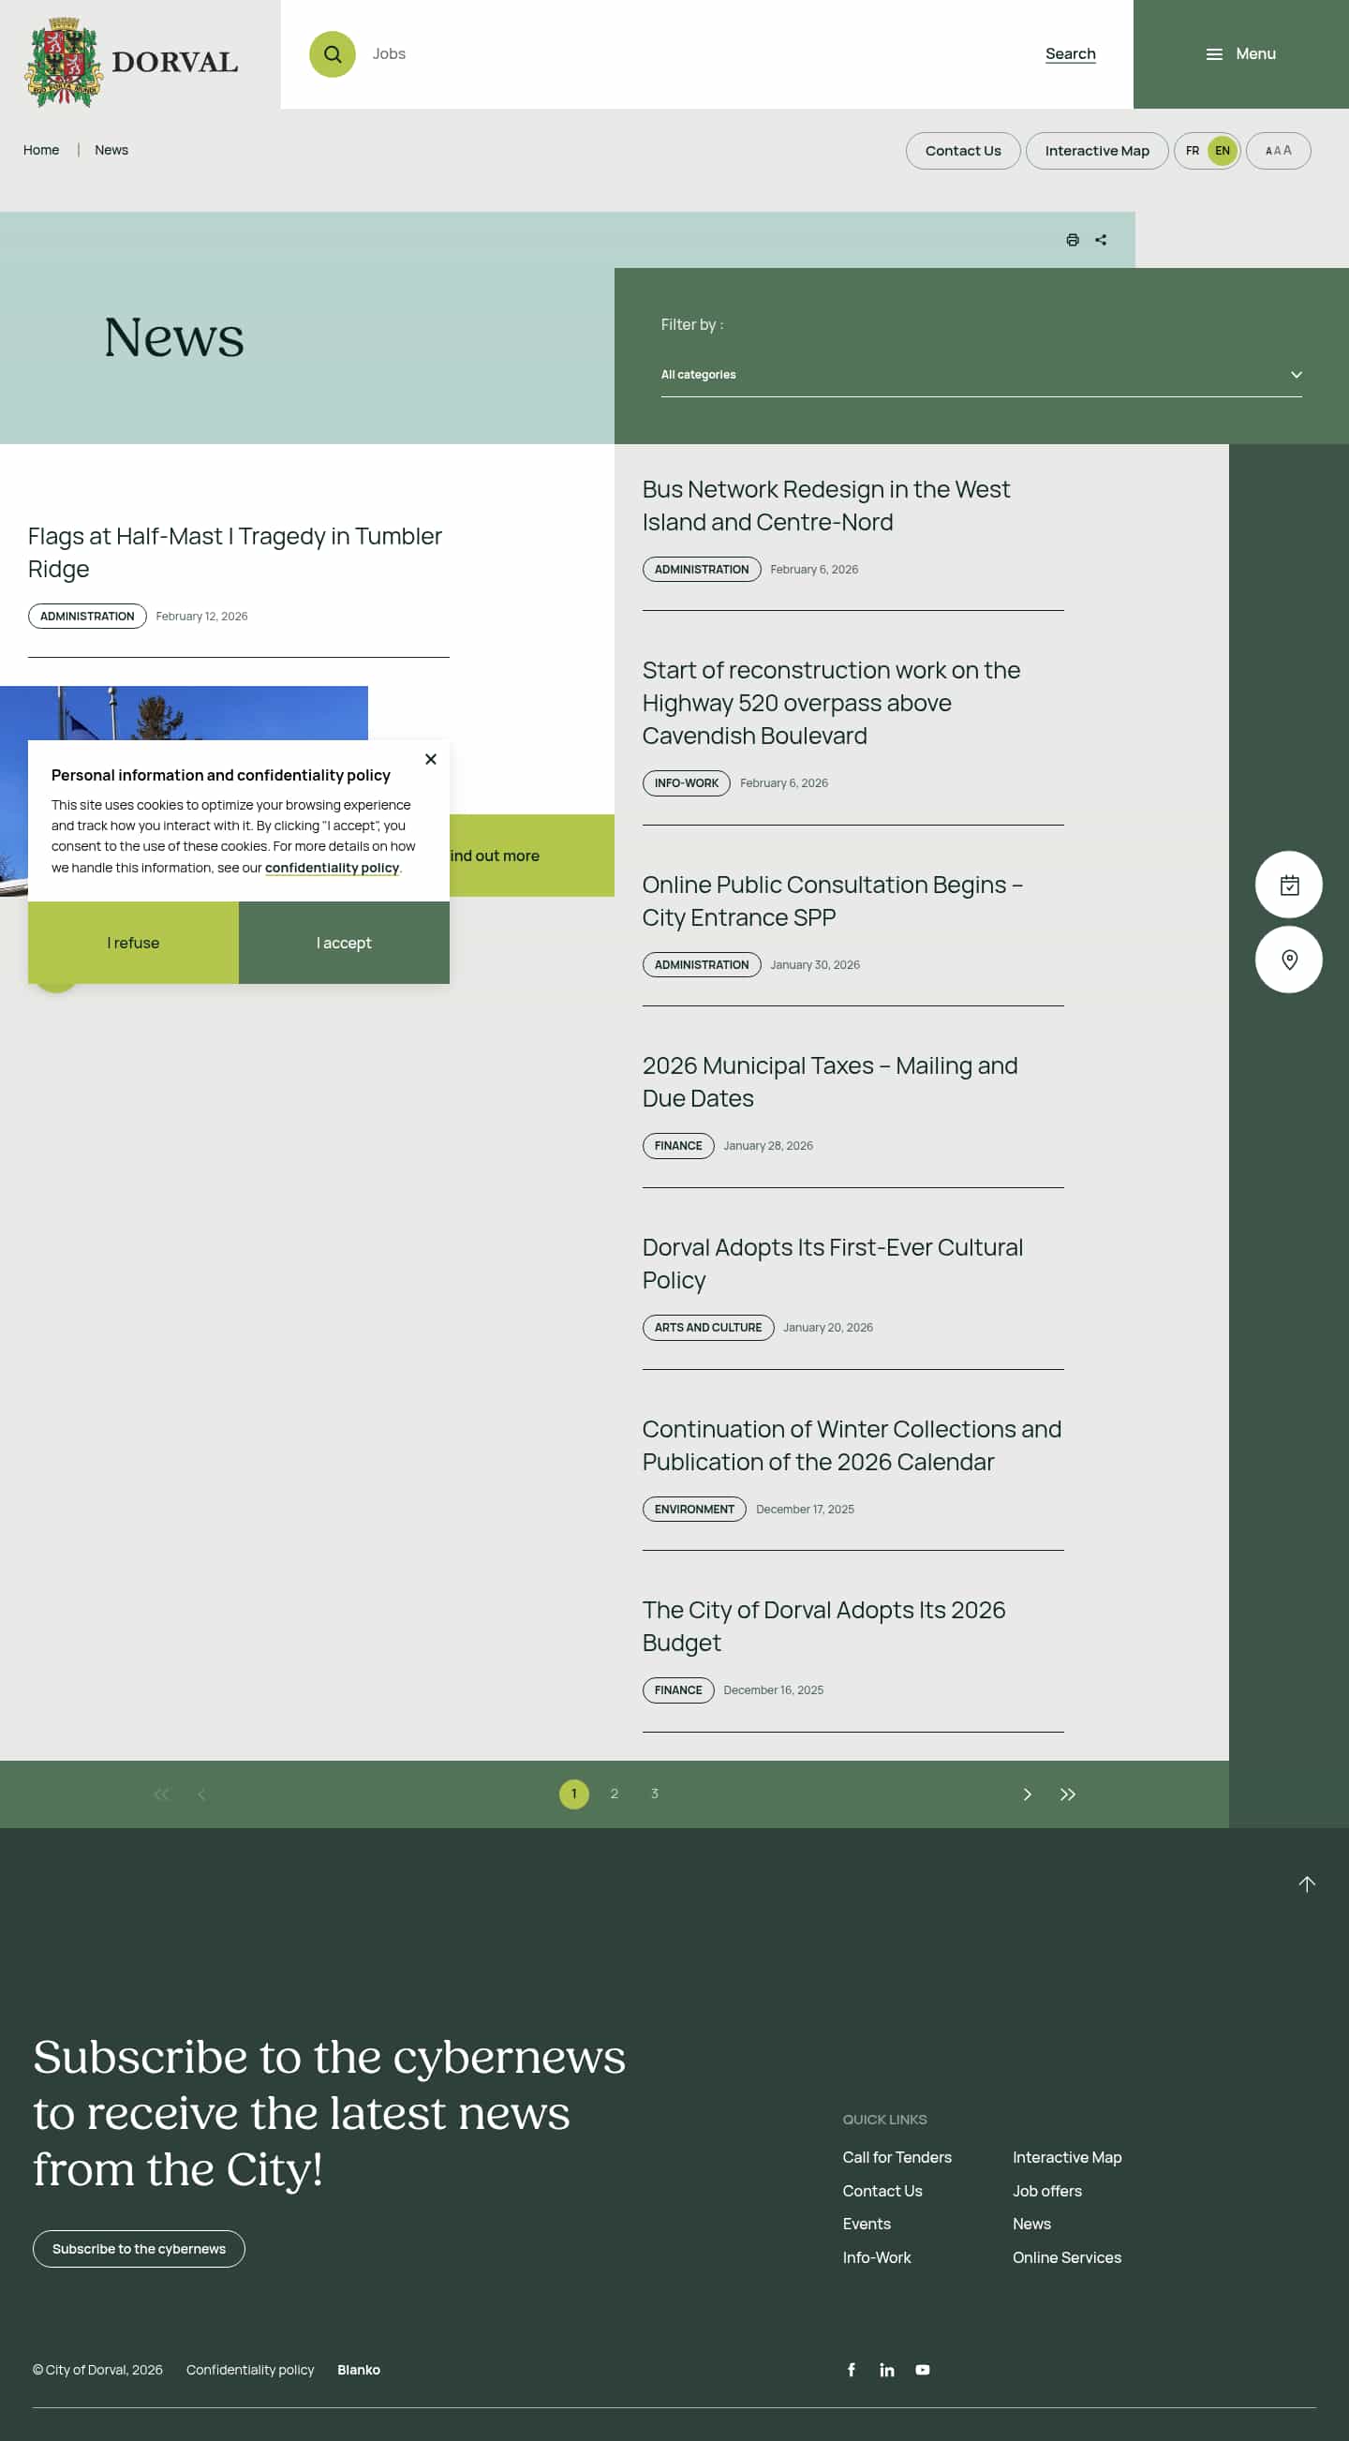Close the cookie policy popup
This screenshot has height=2441, width=1349.
(x=431, y=759)
